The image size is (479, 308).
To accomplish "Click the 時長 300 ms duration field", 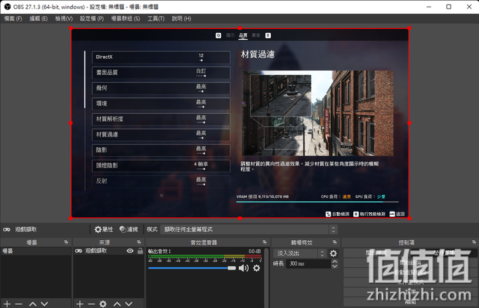I will coord(309,263).
